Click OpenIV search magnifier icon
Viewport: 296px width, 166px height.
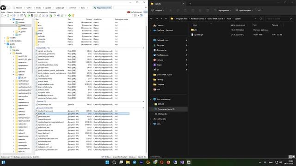pos(146,8)
